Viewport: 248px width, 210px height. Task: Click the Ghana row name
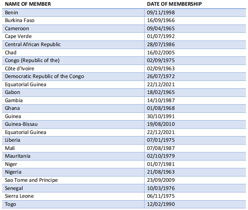coord(12,108)
